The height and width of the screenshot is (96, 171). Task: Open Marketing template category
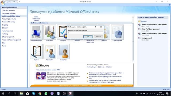tap(5, 34)
